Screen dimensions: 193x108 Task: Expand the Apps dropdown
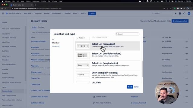[83, 13]
